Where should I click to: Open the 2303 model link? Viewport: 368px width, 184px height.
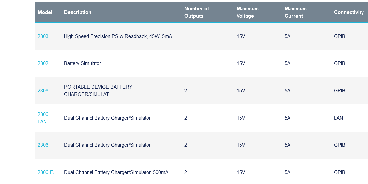click(43, 36)
